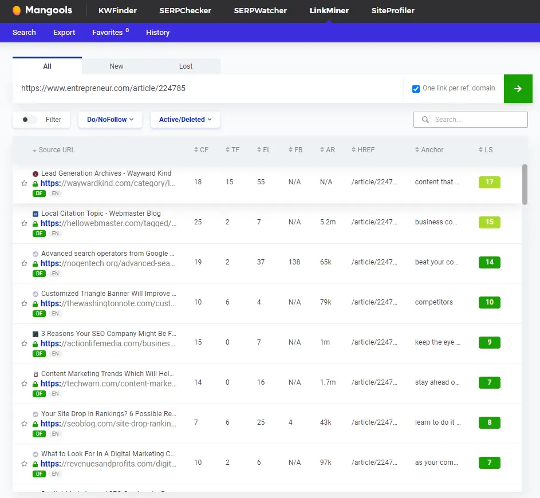This screenshot has width=540, height=498.
Task: Select the All backlinks tab
Action: click(x=47, y=66)
